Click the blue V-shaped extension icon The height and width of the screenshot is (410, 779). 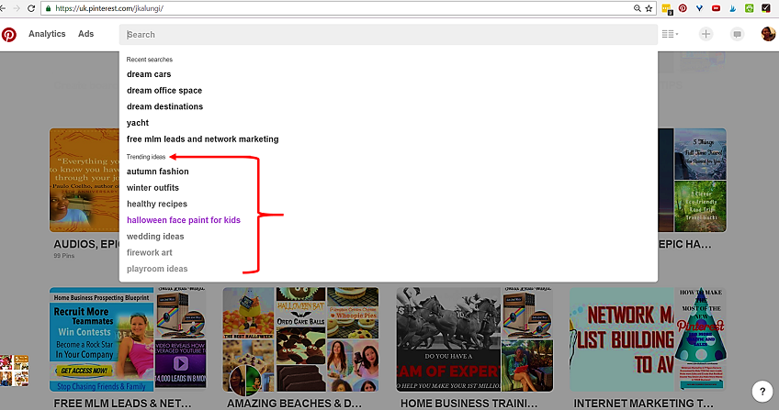point(699,8)
